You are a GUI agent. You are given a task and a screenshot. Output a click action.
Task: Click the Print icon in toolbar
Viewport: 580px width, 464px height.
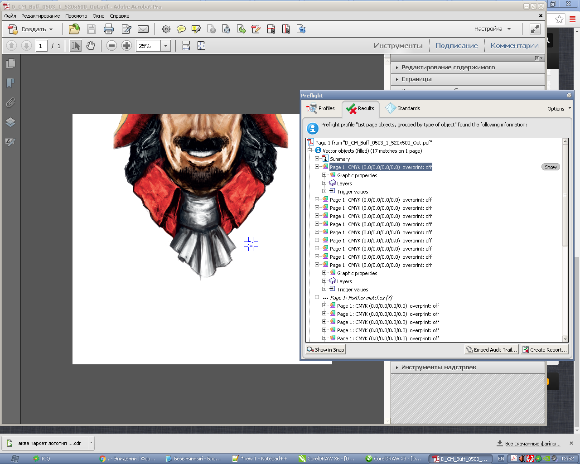(x=109, y=29)
